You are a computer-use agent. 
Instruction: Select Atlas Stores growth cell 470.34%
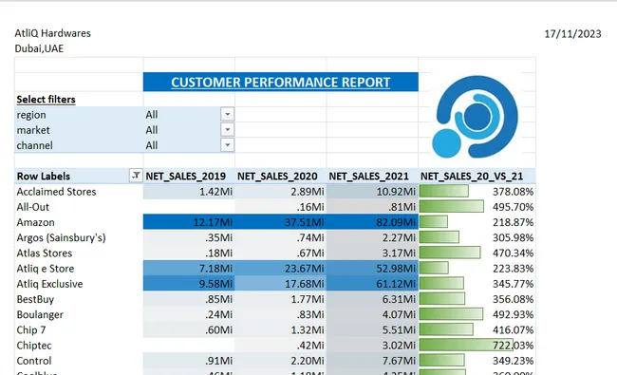[477, 253]
